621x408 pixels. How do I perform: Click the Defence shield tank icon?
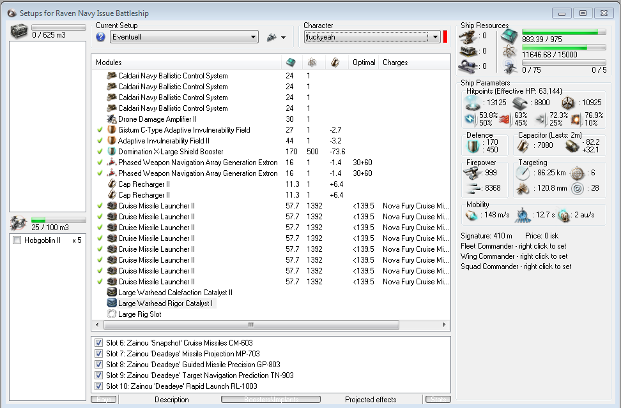[x=473, y=146]
